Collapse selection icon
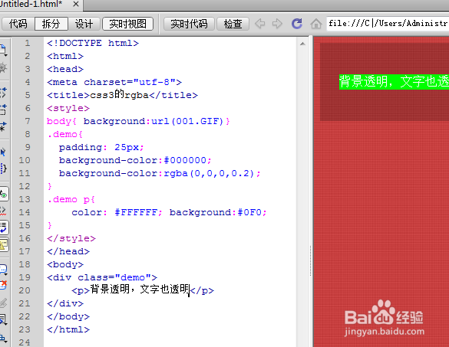Screen dimensions: 449x347 tap(3, 110)
